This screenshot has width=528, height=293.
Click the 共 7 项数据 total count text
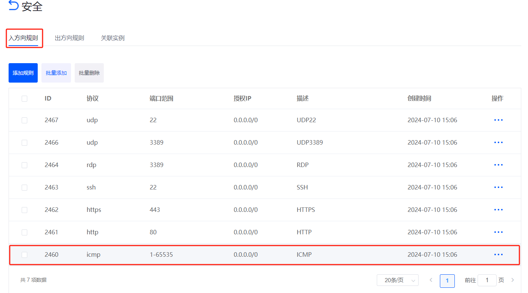pos(33,280)
